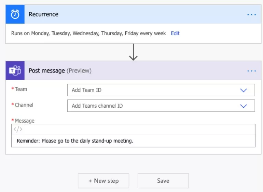263x192 pixels.
Task: Expand the Channel dropdown arrow
Action: [244, 106]
